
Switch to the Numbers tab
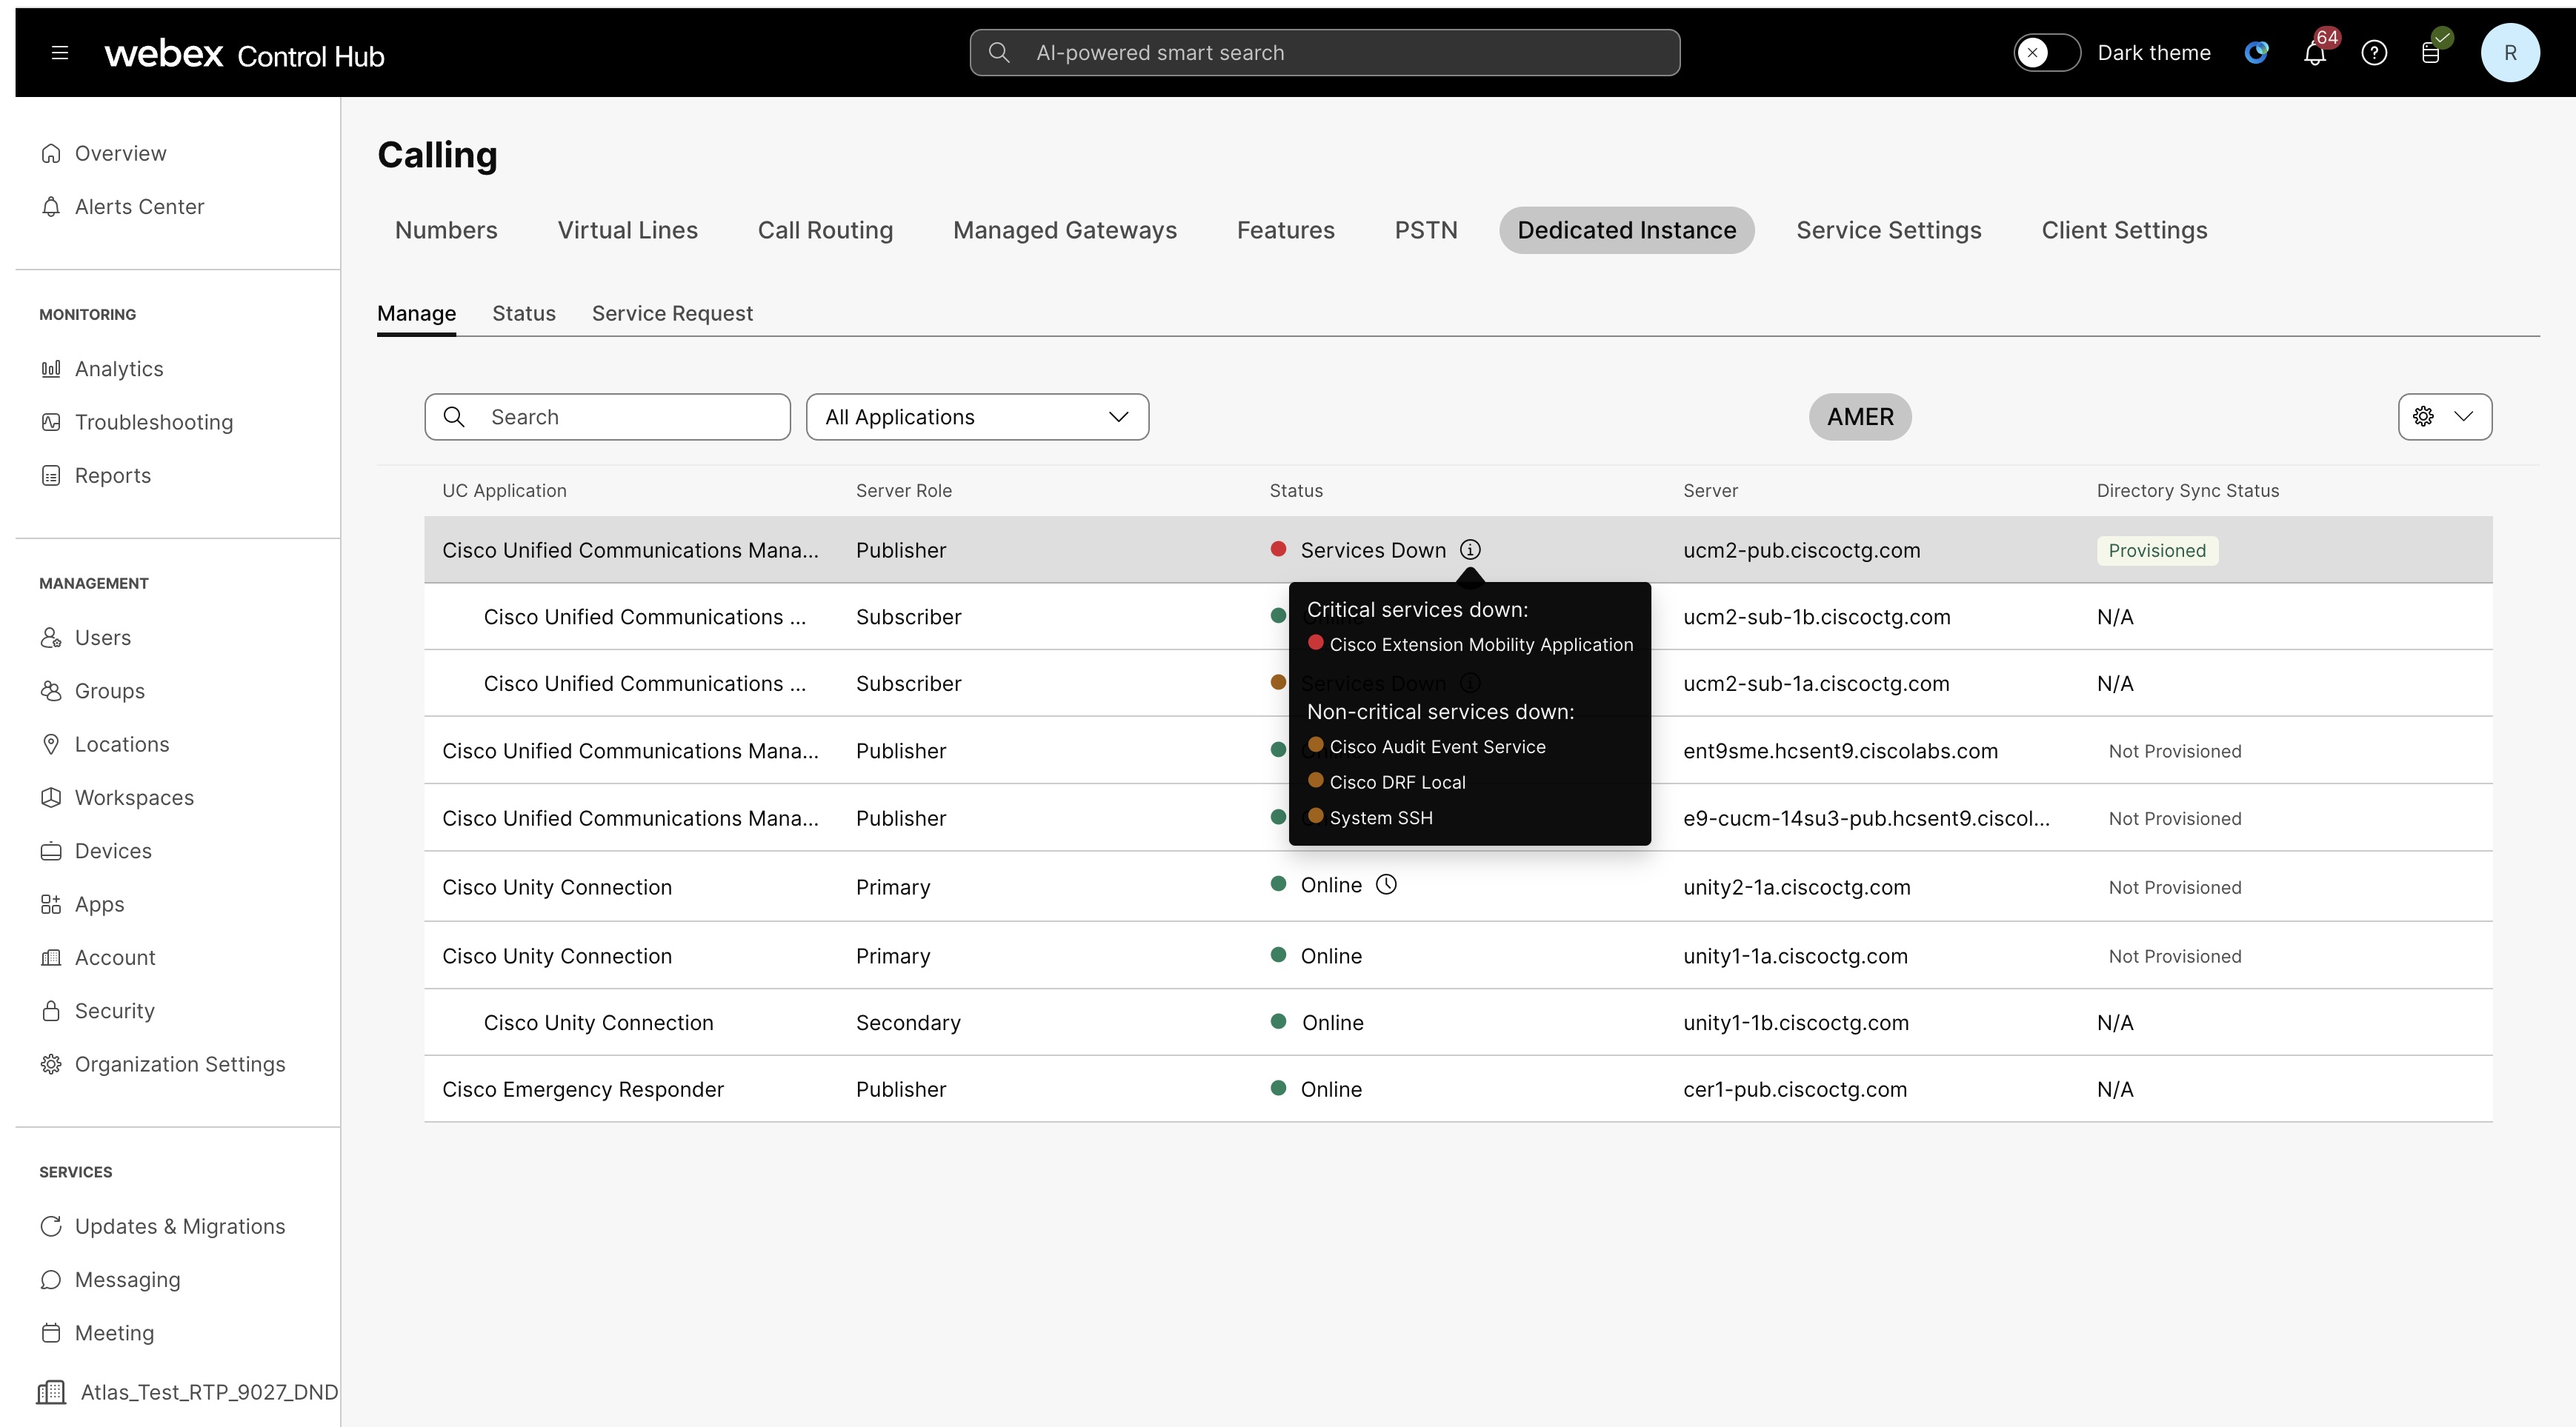point(446,230)
